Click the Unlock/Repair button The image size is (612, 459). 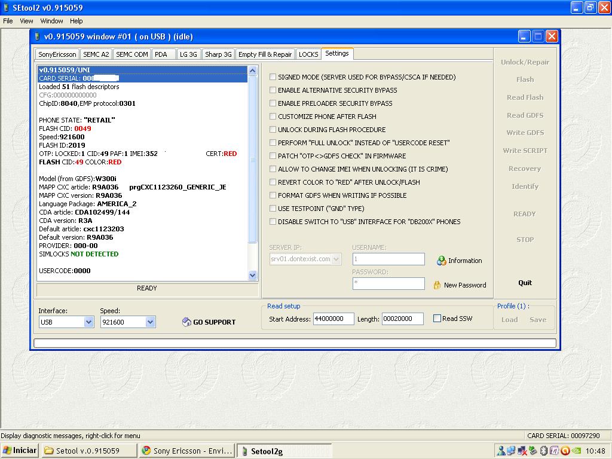[525, 62]
